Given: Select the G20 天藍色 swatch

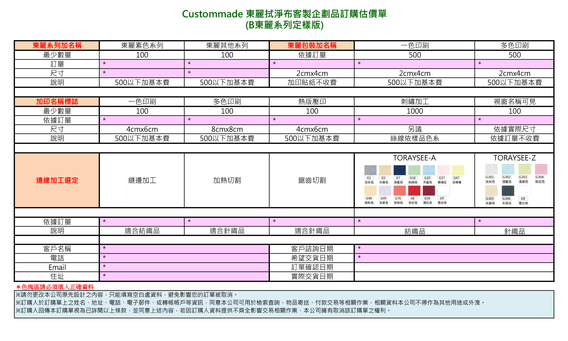Looking at the screenshot, I should coord(429,170).
